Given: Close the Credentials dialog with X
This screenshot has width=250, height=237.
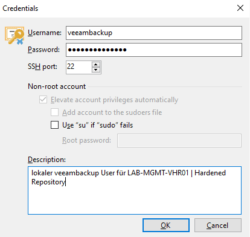Looking at the screenshot, I should (x=240, y=8).
